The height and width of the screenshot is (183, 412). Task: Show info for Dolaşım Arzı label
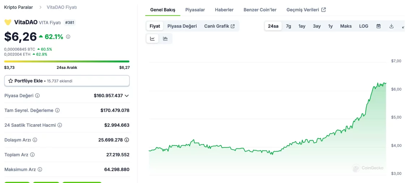point(35,140)
